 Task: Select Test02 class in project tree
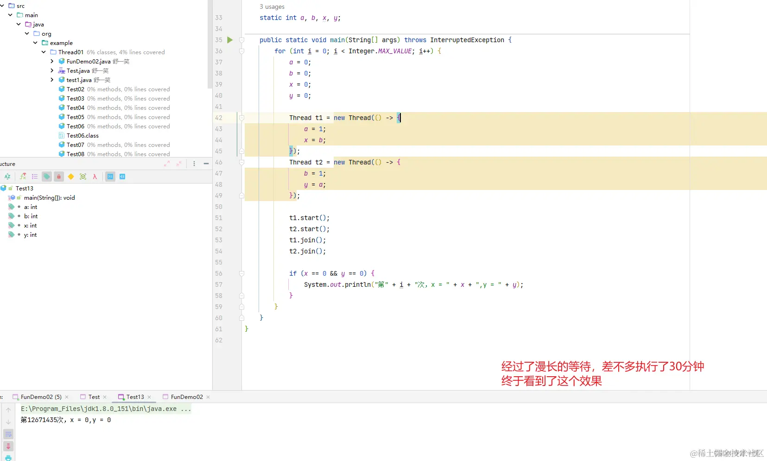(76, 89)
